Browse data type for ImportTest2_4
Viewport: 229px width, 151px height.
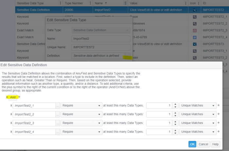click(58, 132)
